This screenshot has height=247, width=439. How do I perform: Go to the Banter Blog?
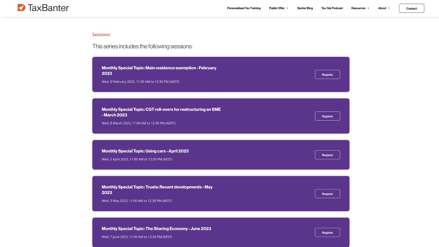[305, 8]
